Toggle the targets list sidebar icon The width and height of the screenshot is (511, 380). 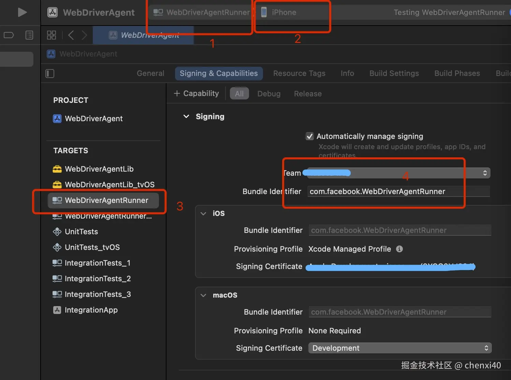(x=50, y=74)
